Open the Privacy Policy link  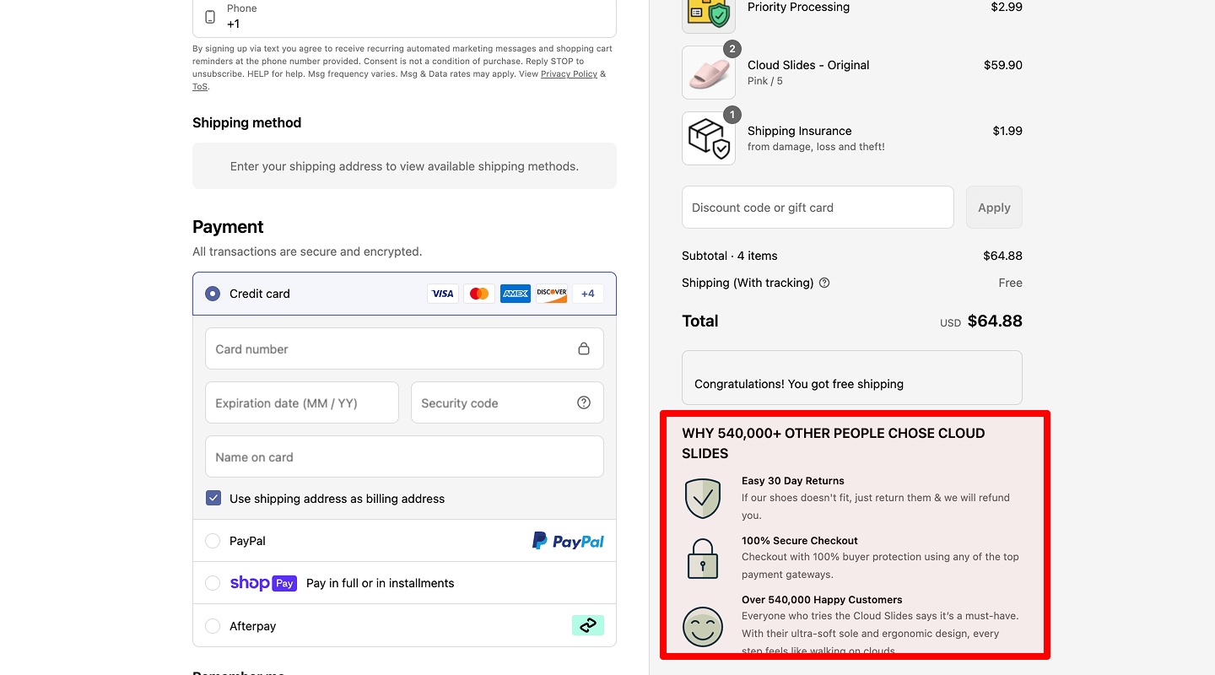point(569,74)
